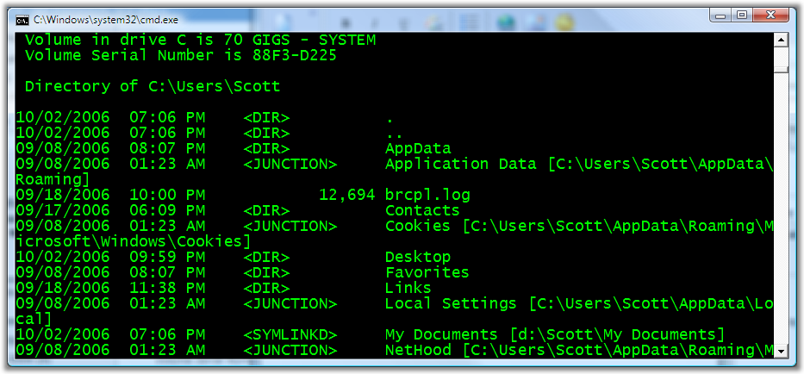This screenshot has height=374, width=804.
Task: Maximize the command prompt window
Action: coord(741,16)
